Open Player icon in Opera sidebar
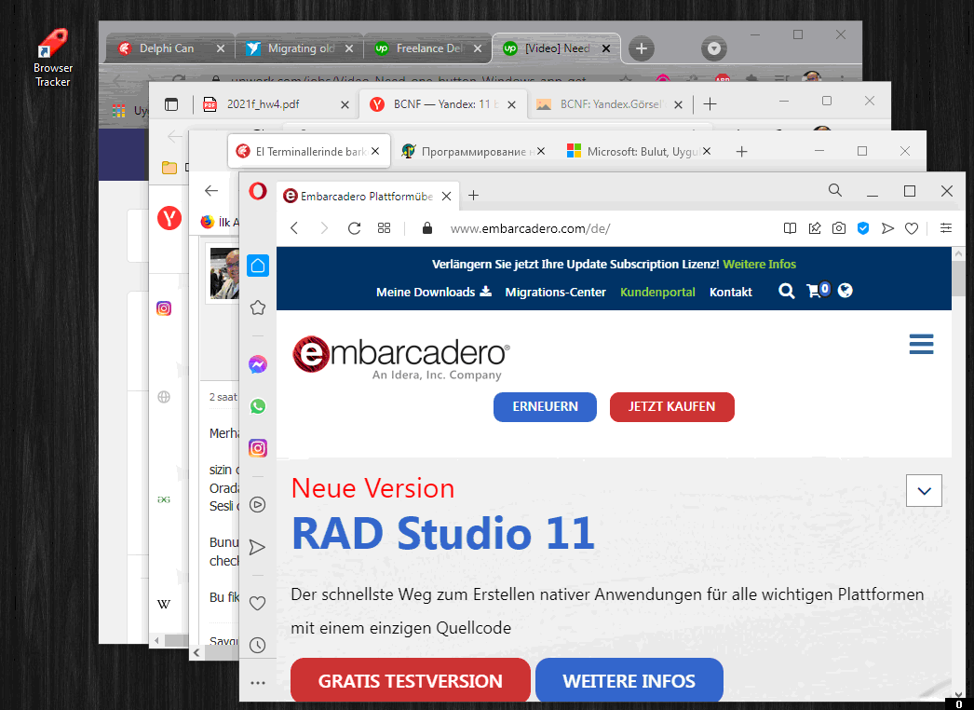This screenshot has height=710, width=974. (258, 504)
